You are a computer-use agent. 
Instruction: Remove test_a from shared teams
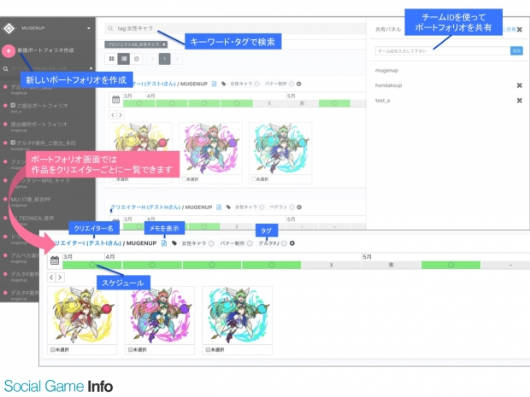tap(520, 101)
